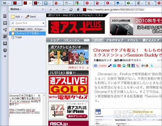Share via Delicious icon
The height and width of the screenshot is (126, 162).
tap(110, 66)
